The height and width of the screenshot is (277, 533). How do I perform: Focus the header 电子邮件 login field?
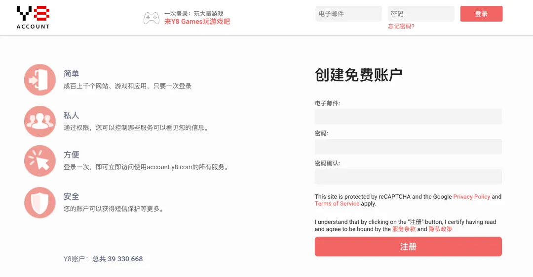[349, 14]
